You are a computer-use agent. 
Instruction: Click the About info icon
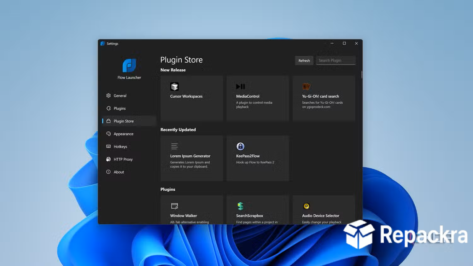(108, 172)
